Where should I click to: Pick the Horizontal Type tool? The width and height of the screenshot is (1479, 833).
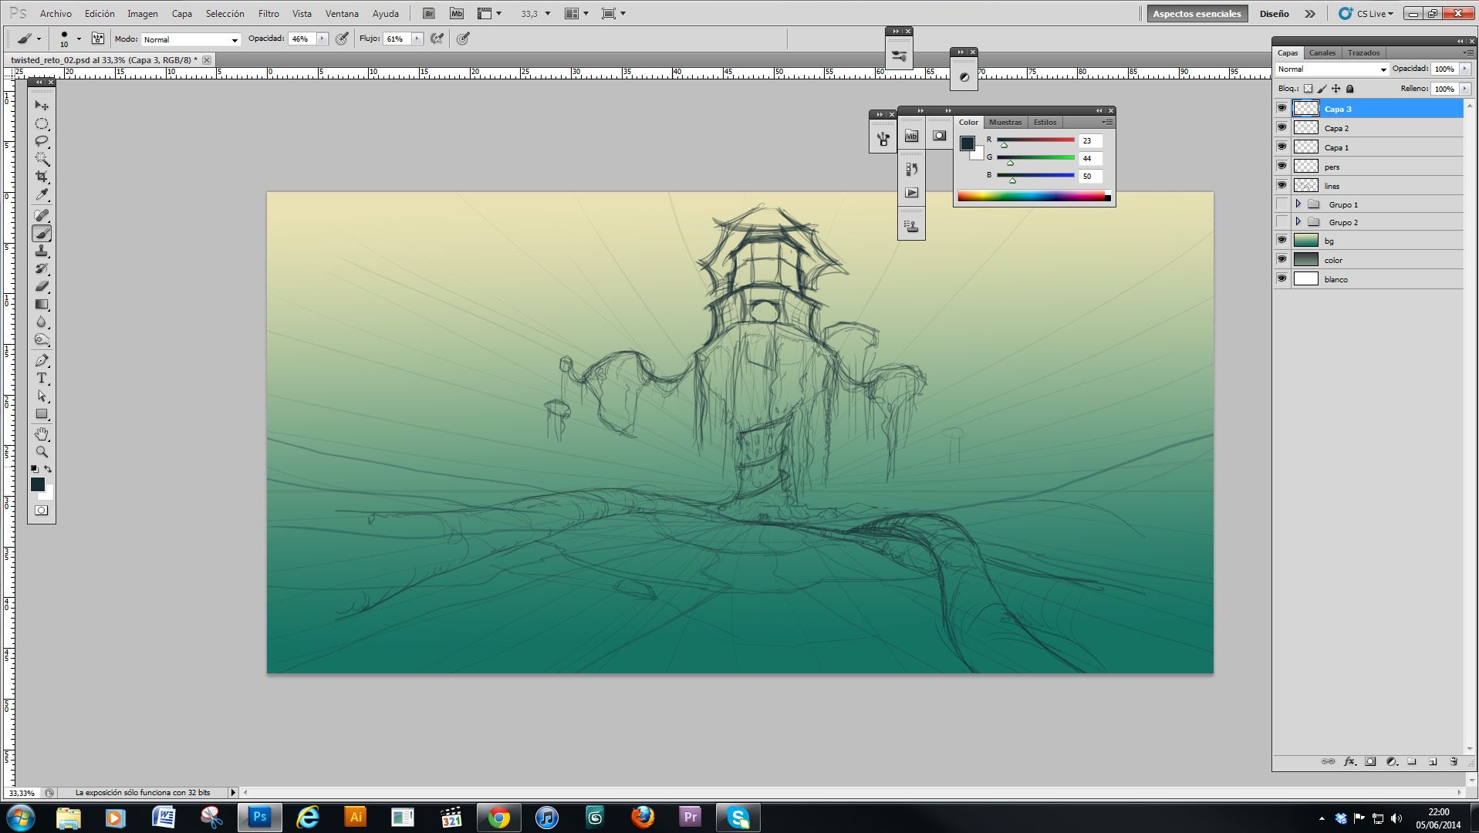point(42,378)
